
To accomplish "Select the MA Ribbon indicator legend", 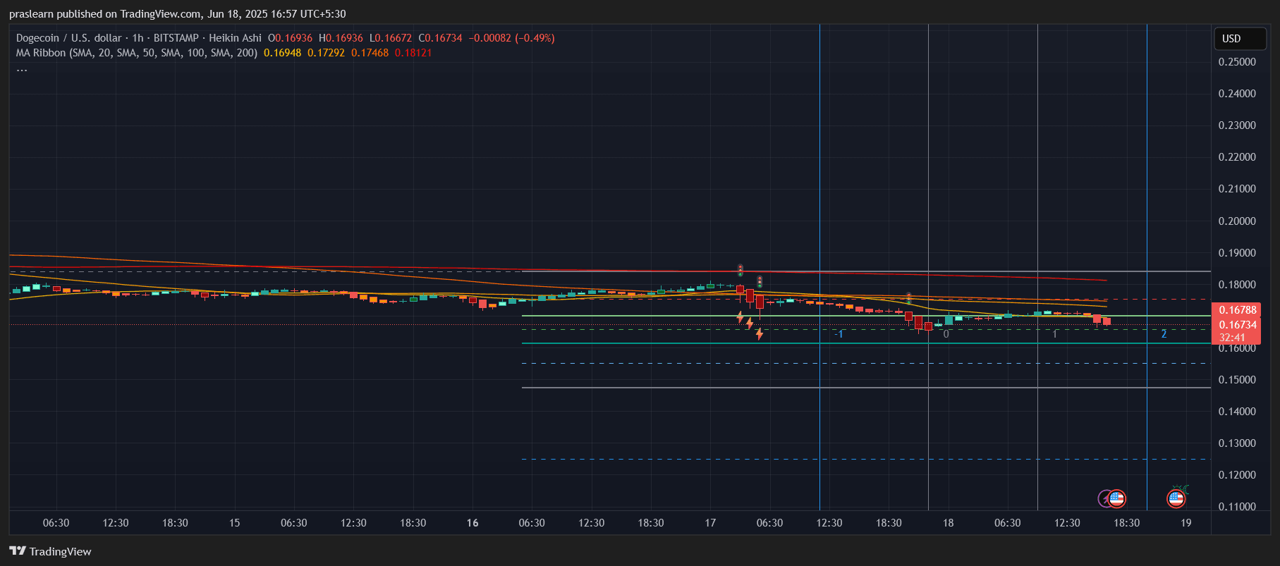I will pyautogui.click(x=137, y=53).
